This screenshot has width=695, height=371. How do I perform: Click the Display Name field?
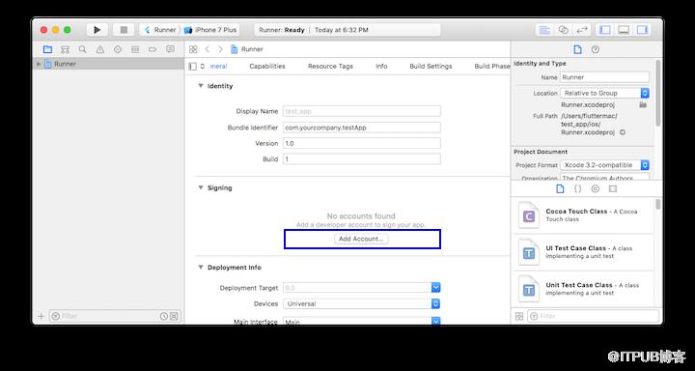(362, 111)
